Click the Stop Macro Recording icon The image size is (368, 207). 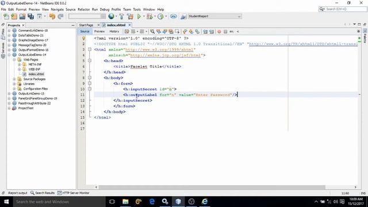point(225,32)
